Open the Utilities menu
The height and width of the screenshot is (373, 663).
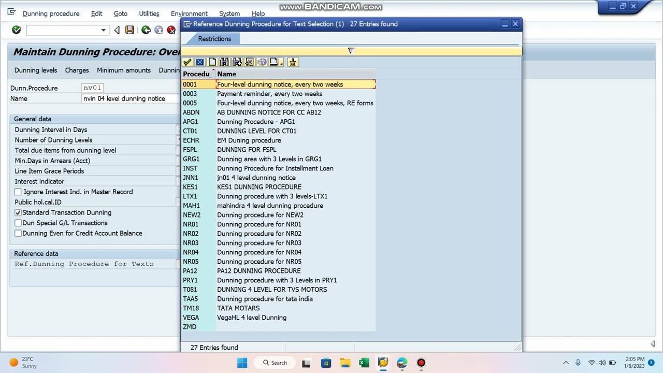pos(149,13)
